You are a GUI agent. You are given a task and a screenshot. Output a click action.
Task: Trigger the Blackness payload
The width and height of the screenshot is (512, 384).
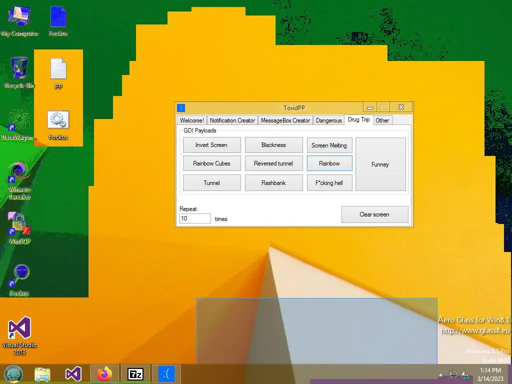(x=273, y=145)
